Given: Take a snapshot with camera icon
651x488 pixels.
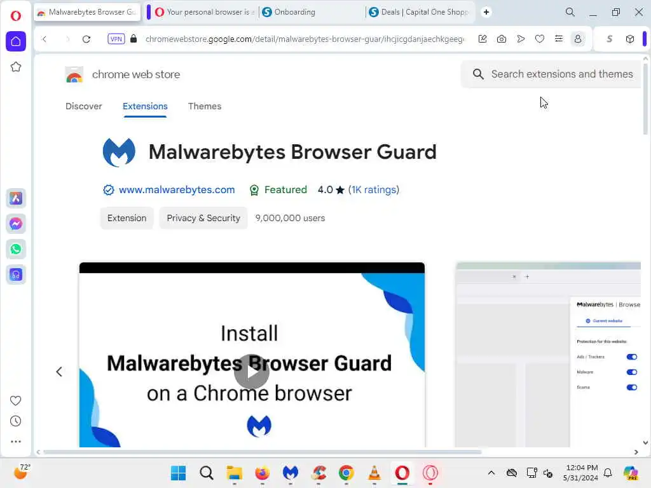Looking at the screenshot, I should (501, 39).
